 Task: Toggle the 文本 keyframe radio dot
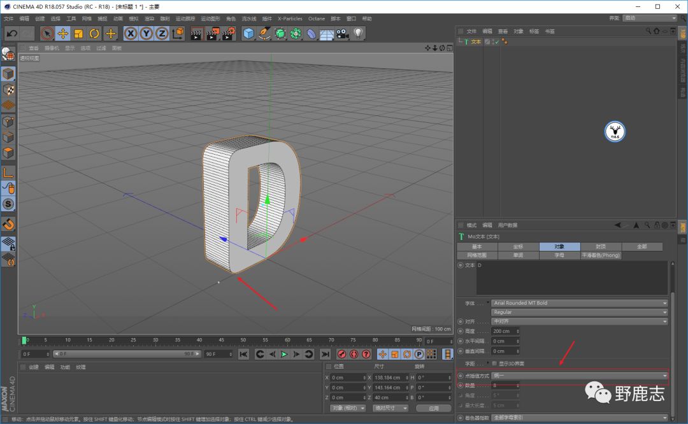pyautogui.click(x=461, y=265)
